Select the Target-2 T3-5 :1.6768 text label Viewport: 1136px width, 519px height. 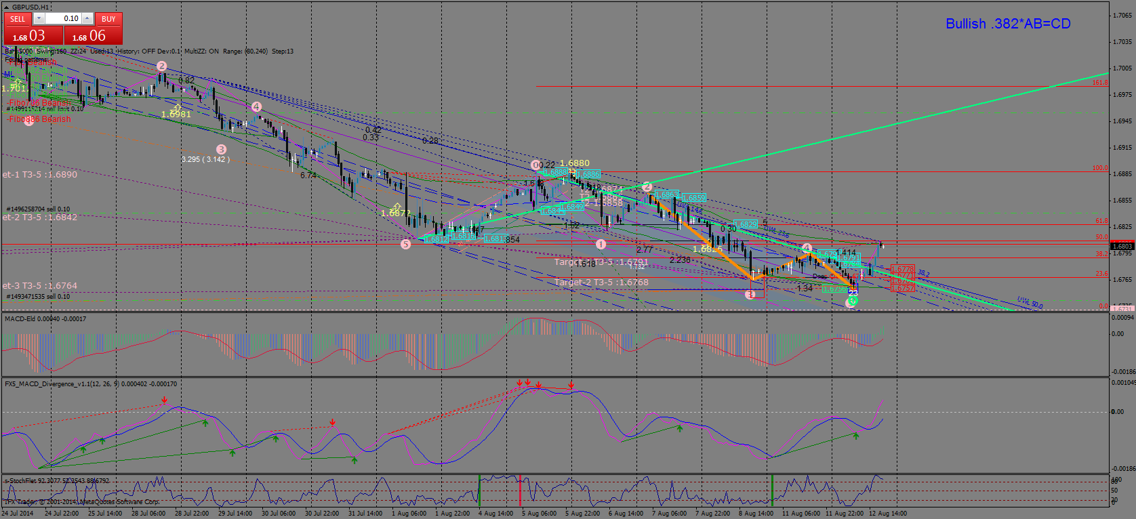(x=601, y=283)
